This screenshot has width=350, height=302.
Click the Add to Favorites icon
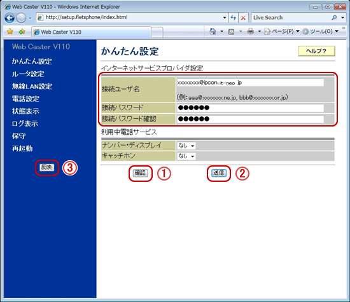tap(22, 31)
